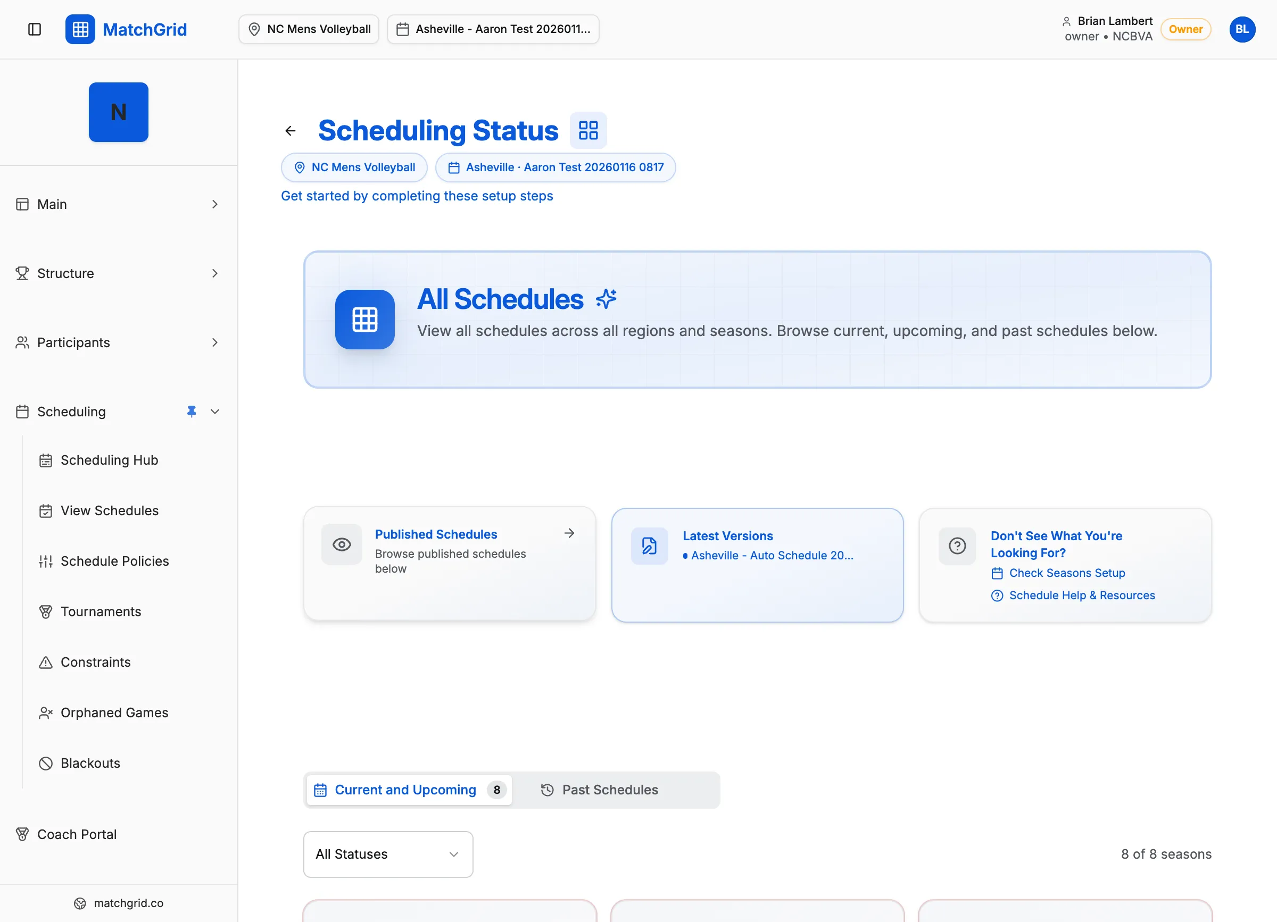Open Schedule Help & Resources
The height and width of the screenshot is (922, 1277).
(x=1082, y=595)
